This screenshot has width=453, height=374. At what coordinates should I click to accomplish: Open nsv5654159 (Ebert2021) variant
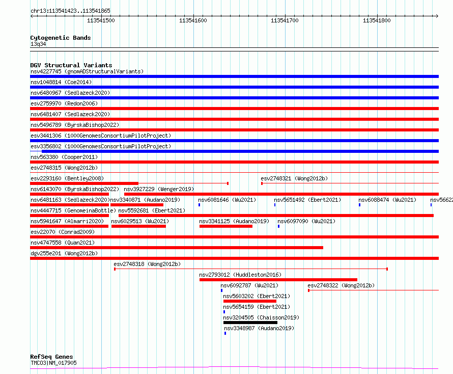[257, 307]
